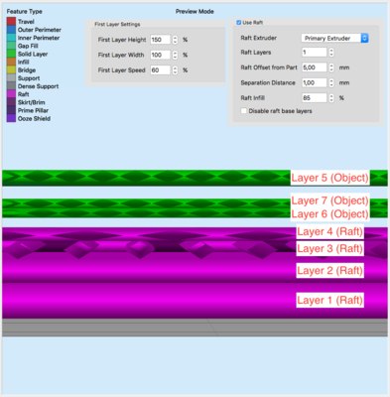The height and width of the screenshot is (397, 390).
Task: Adjust Separation Distance stepper arrows
Action: (331, 82)
